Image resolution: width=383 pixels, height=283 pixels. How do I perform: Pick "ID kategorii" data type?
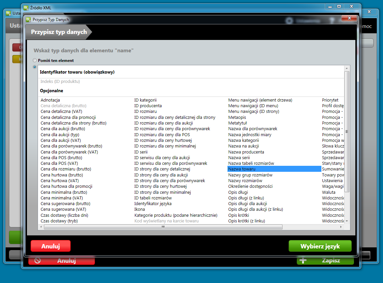[x=145, y=100]
